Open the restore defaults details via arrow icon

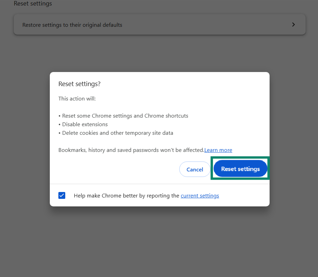coord(294,24)
